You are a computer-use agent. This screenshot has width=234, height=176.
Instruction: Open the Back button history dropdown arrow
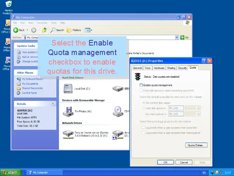click(x=27, y=30)
